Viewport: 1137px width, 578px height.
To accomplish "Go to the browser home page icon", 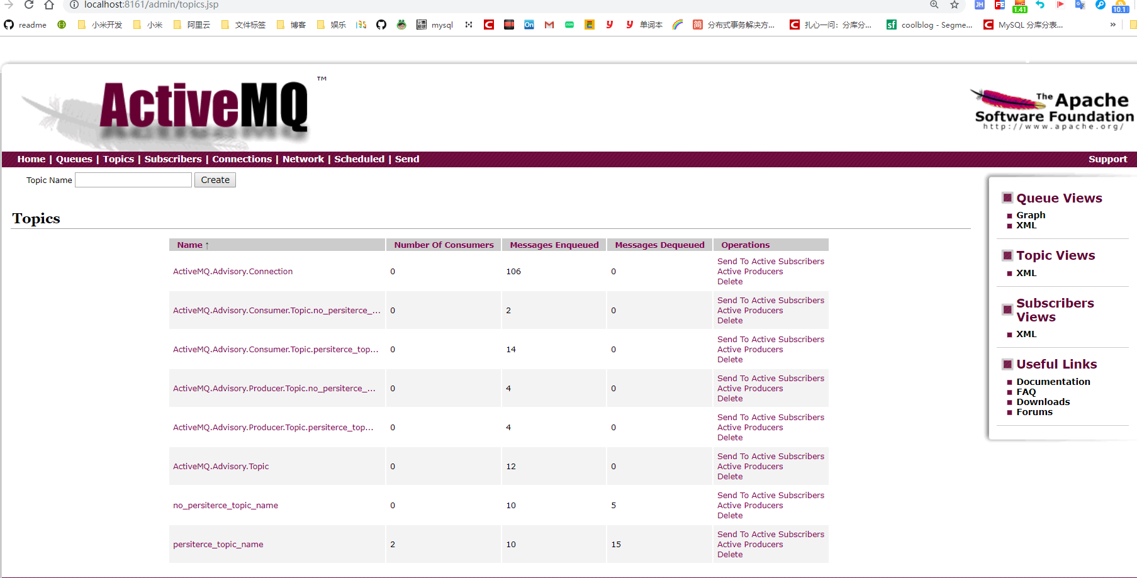I will point(49,4).
